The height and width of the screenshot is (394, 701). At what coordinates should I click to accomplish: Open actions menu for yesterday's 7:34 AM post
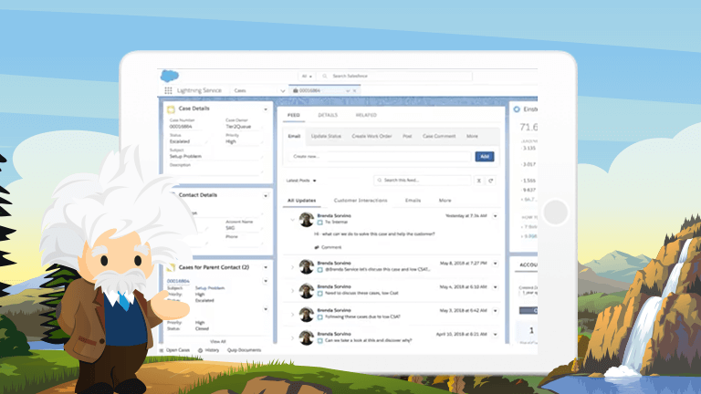pos(496,216)
